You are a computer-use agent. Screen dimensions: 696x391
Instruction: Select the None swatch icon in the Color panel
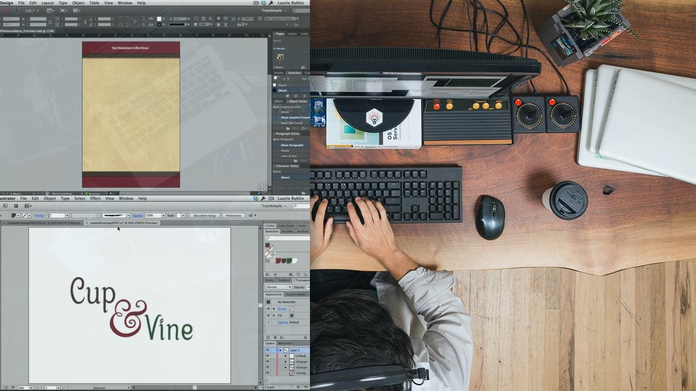[266, 254]
